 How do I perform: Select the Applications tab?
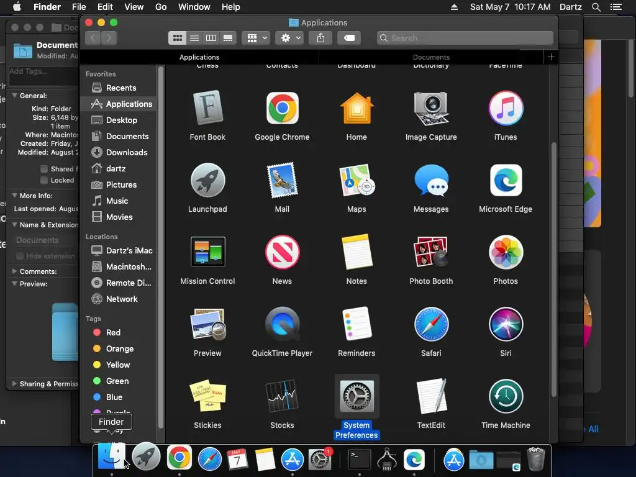coord(199,57)
